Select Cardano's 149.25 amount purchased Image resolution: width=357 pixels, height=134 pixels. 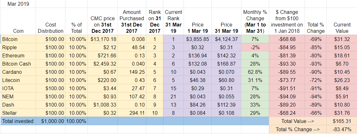pos(132,72)
